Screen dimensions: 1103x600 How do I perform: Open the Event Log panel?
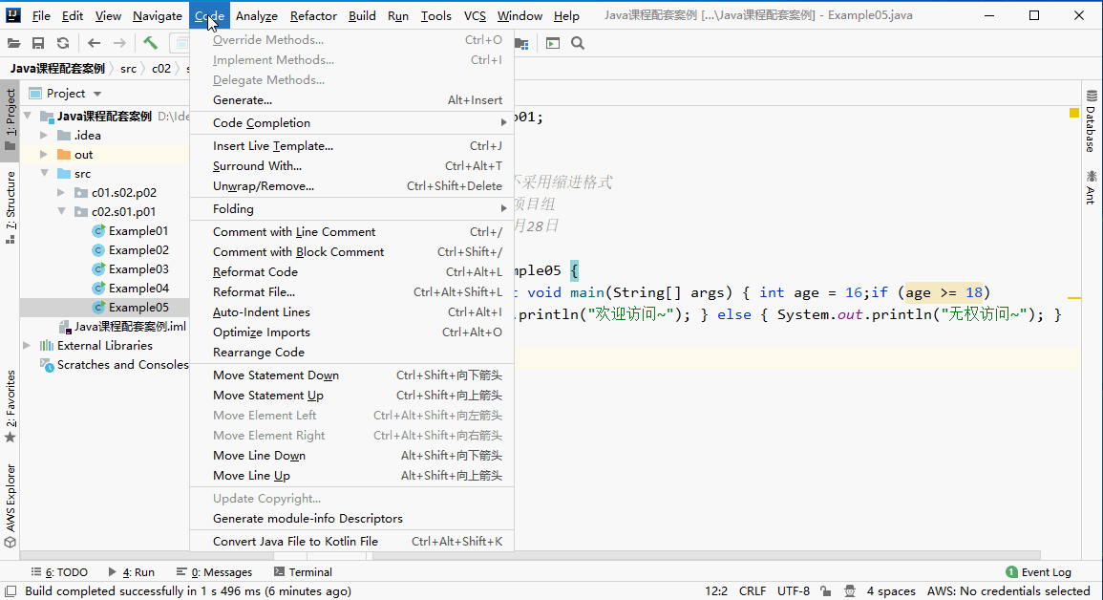point(1038,572)
